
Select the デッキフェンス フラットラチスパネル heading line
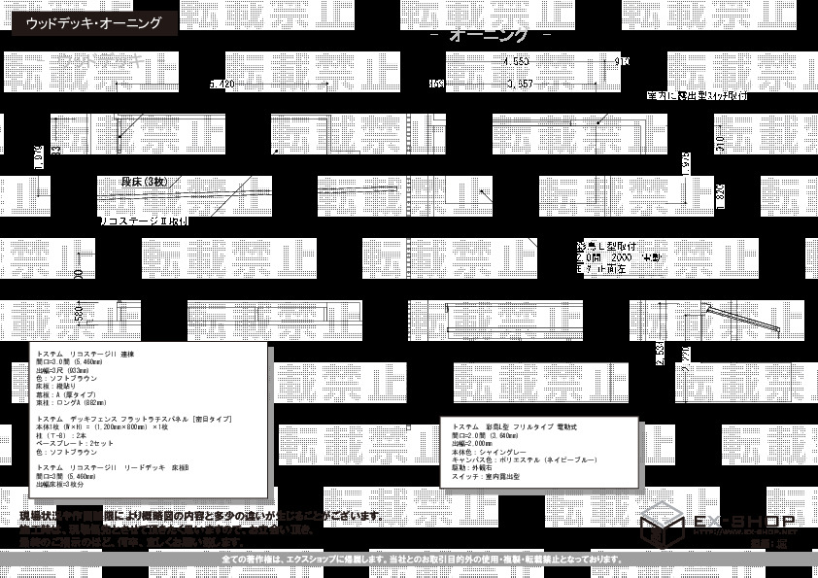[x=134, y=419]
